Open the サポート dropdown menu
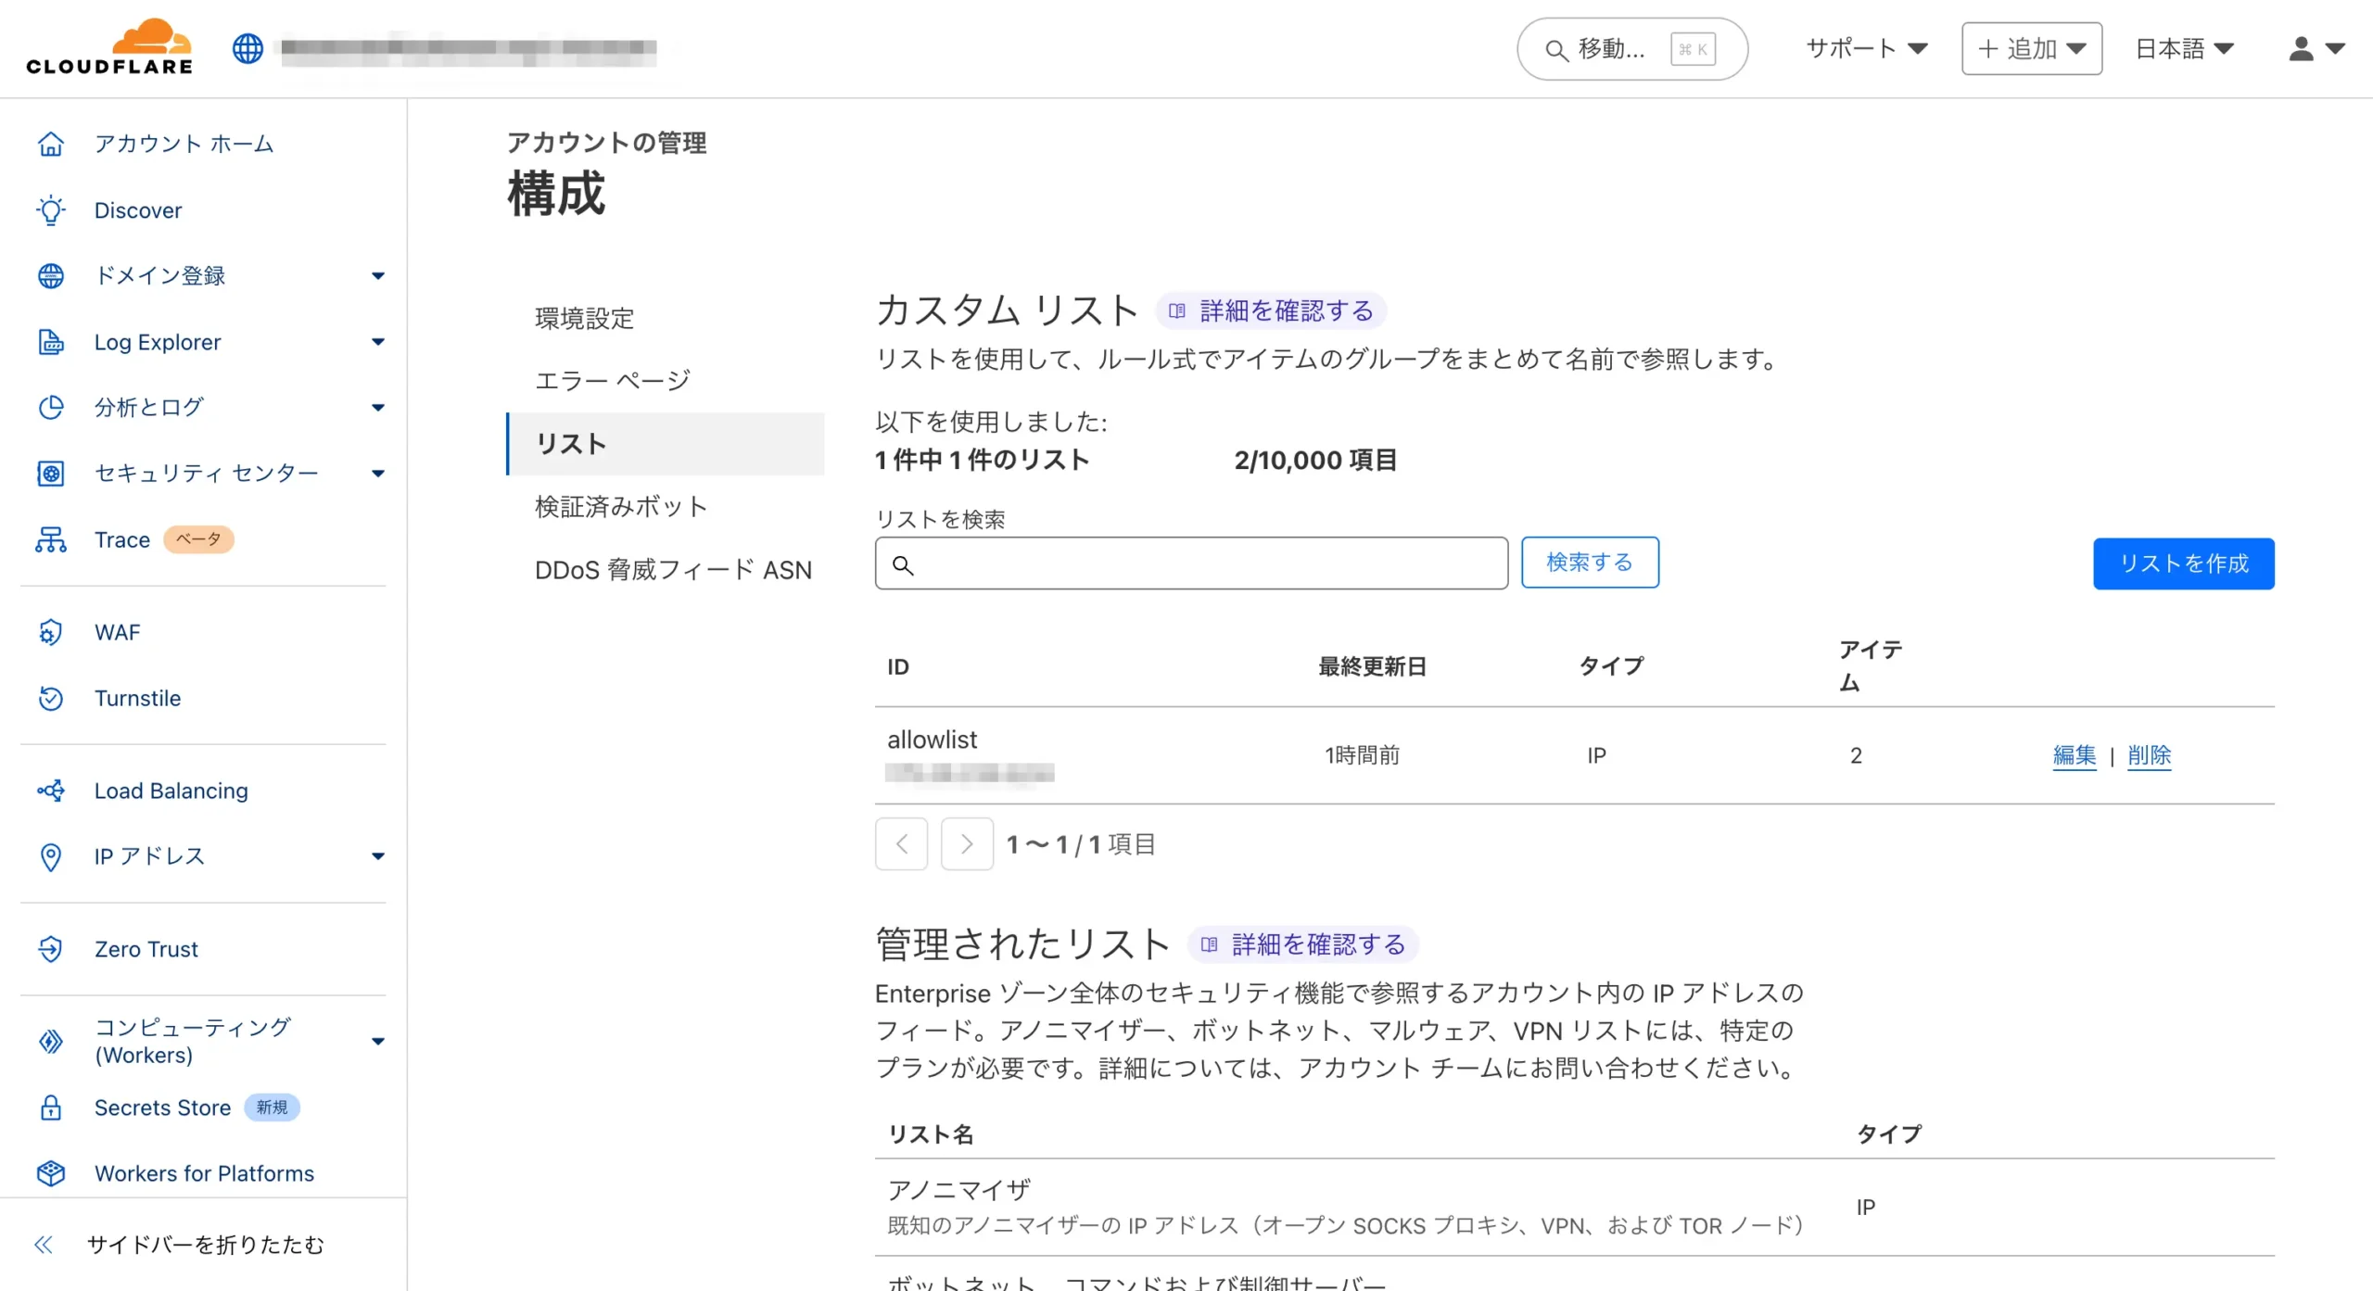This screenshot has height=1291, width=2373. pos(1866,48)
